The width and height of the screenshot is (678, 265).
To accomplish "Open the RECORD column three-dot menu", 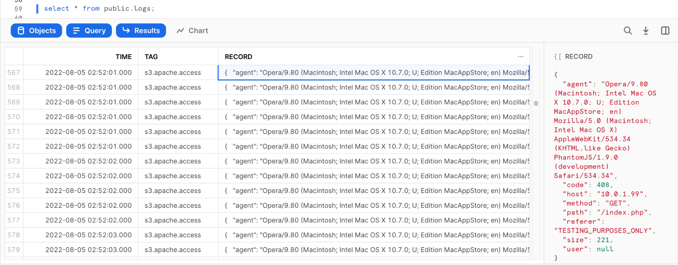I will 520,57.
